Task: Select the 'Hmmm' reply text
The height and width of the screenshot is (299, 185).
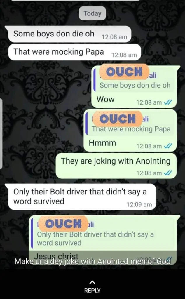Action: click(102, 143)
